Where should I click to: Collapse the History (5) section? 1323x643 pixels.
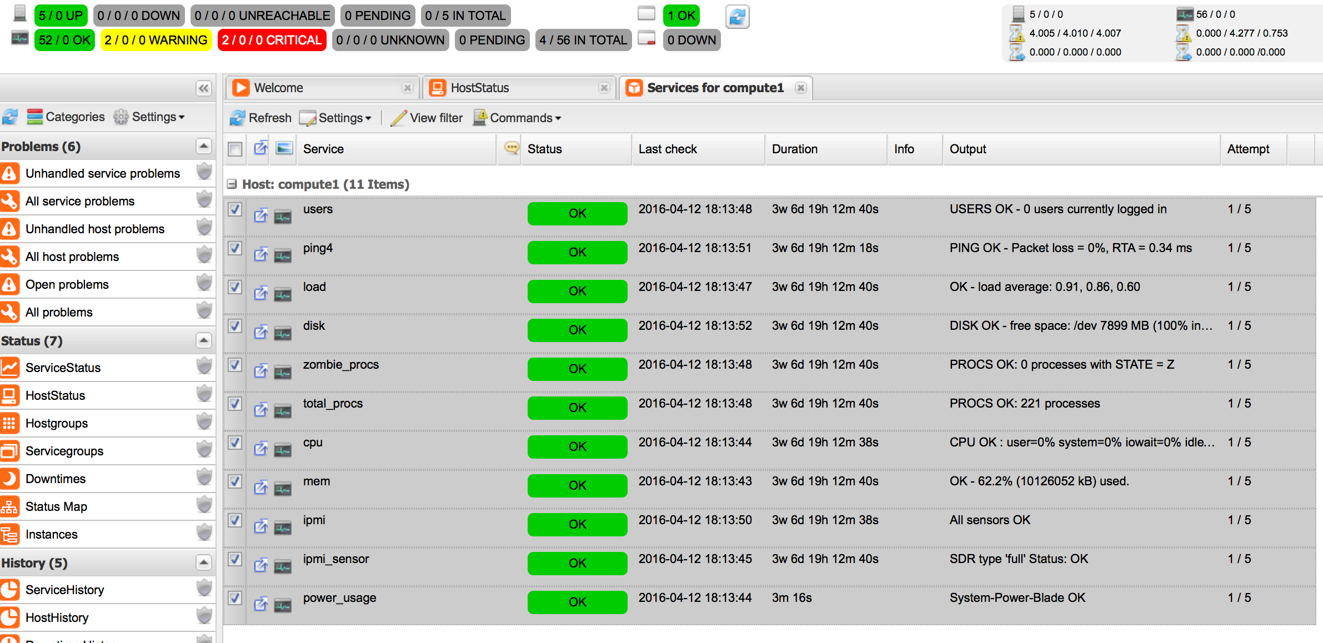point(204,562)
